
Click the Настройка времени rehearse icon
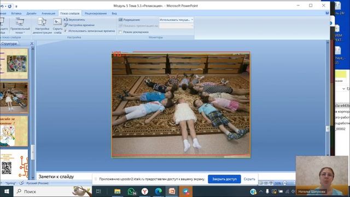point(66,25)
